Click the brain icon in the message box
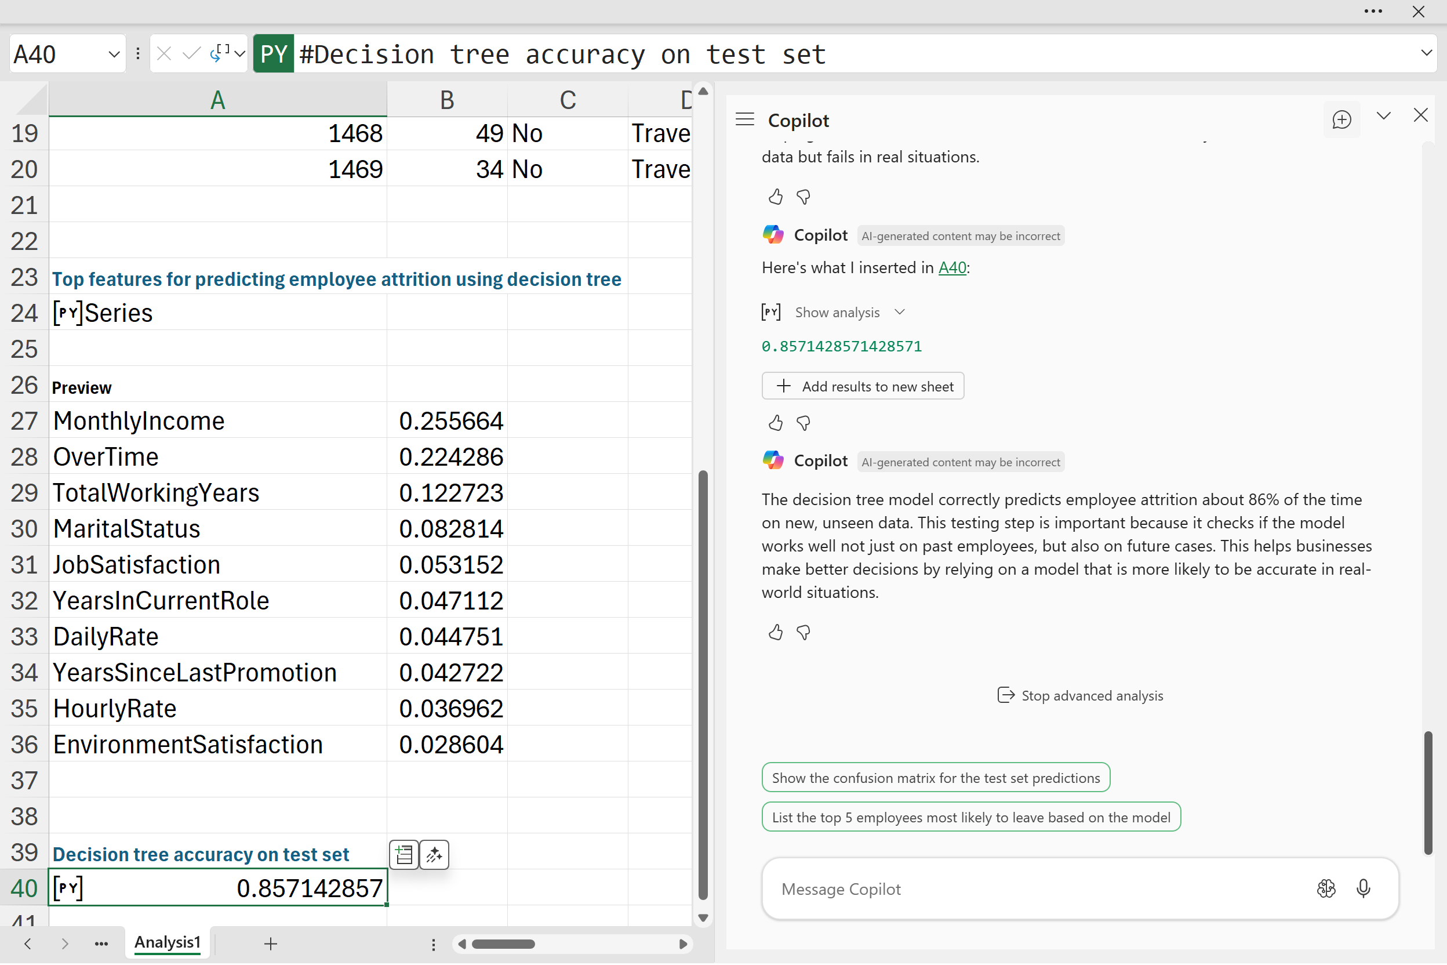 tap(1326, 888)
